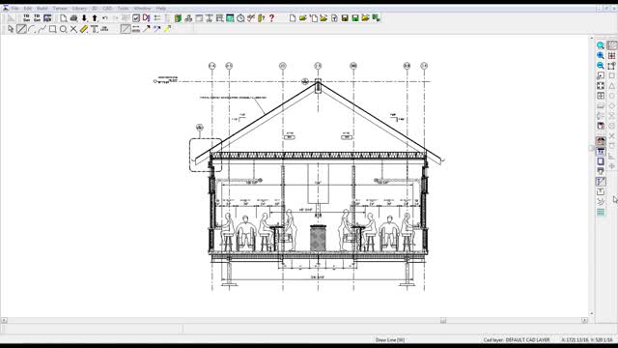Toggle the square snap icon
The height and width of the screenshot is (348, 618).
pos(611,75)
